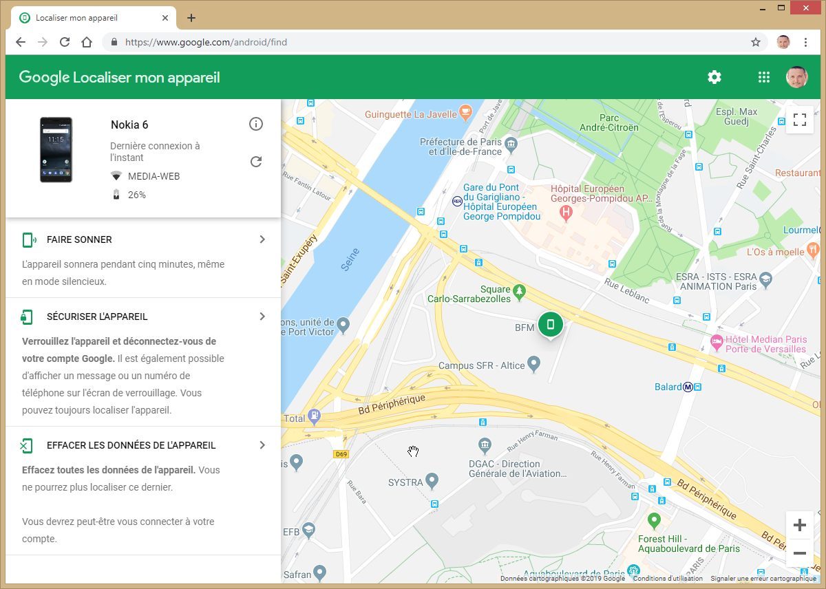Click the Square Carlo-Sarrabezolles park marker
Image resolution: width=826 pixels, height=589 pixels.
click(x=520, y=292)
